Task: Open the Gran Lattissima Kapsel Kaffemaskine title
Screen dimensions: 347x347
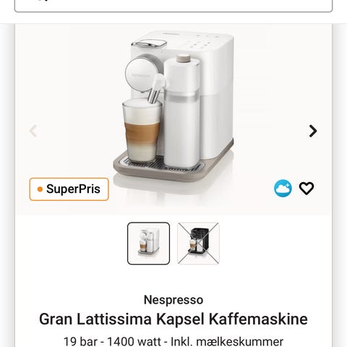Action: click(173, 319)
